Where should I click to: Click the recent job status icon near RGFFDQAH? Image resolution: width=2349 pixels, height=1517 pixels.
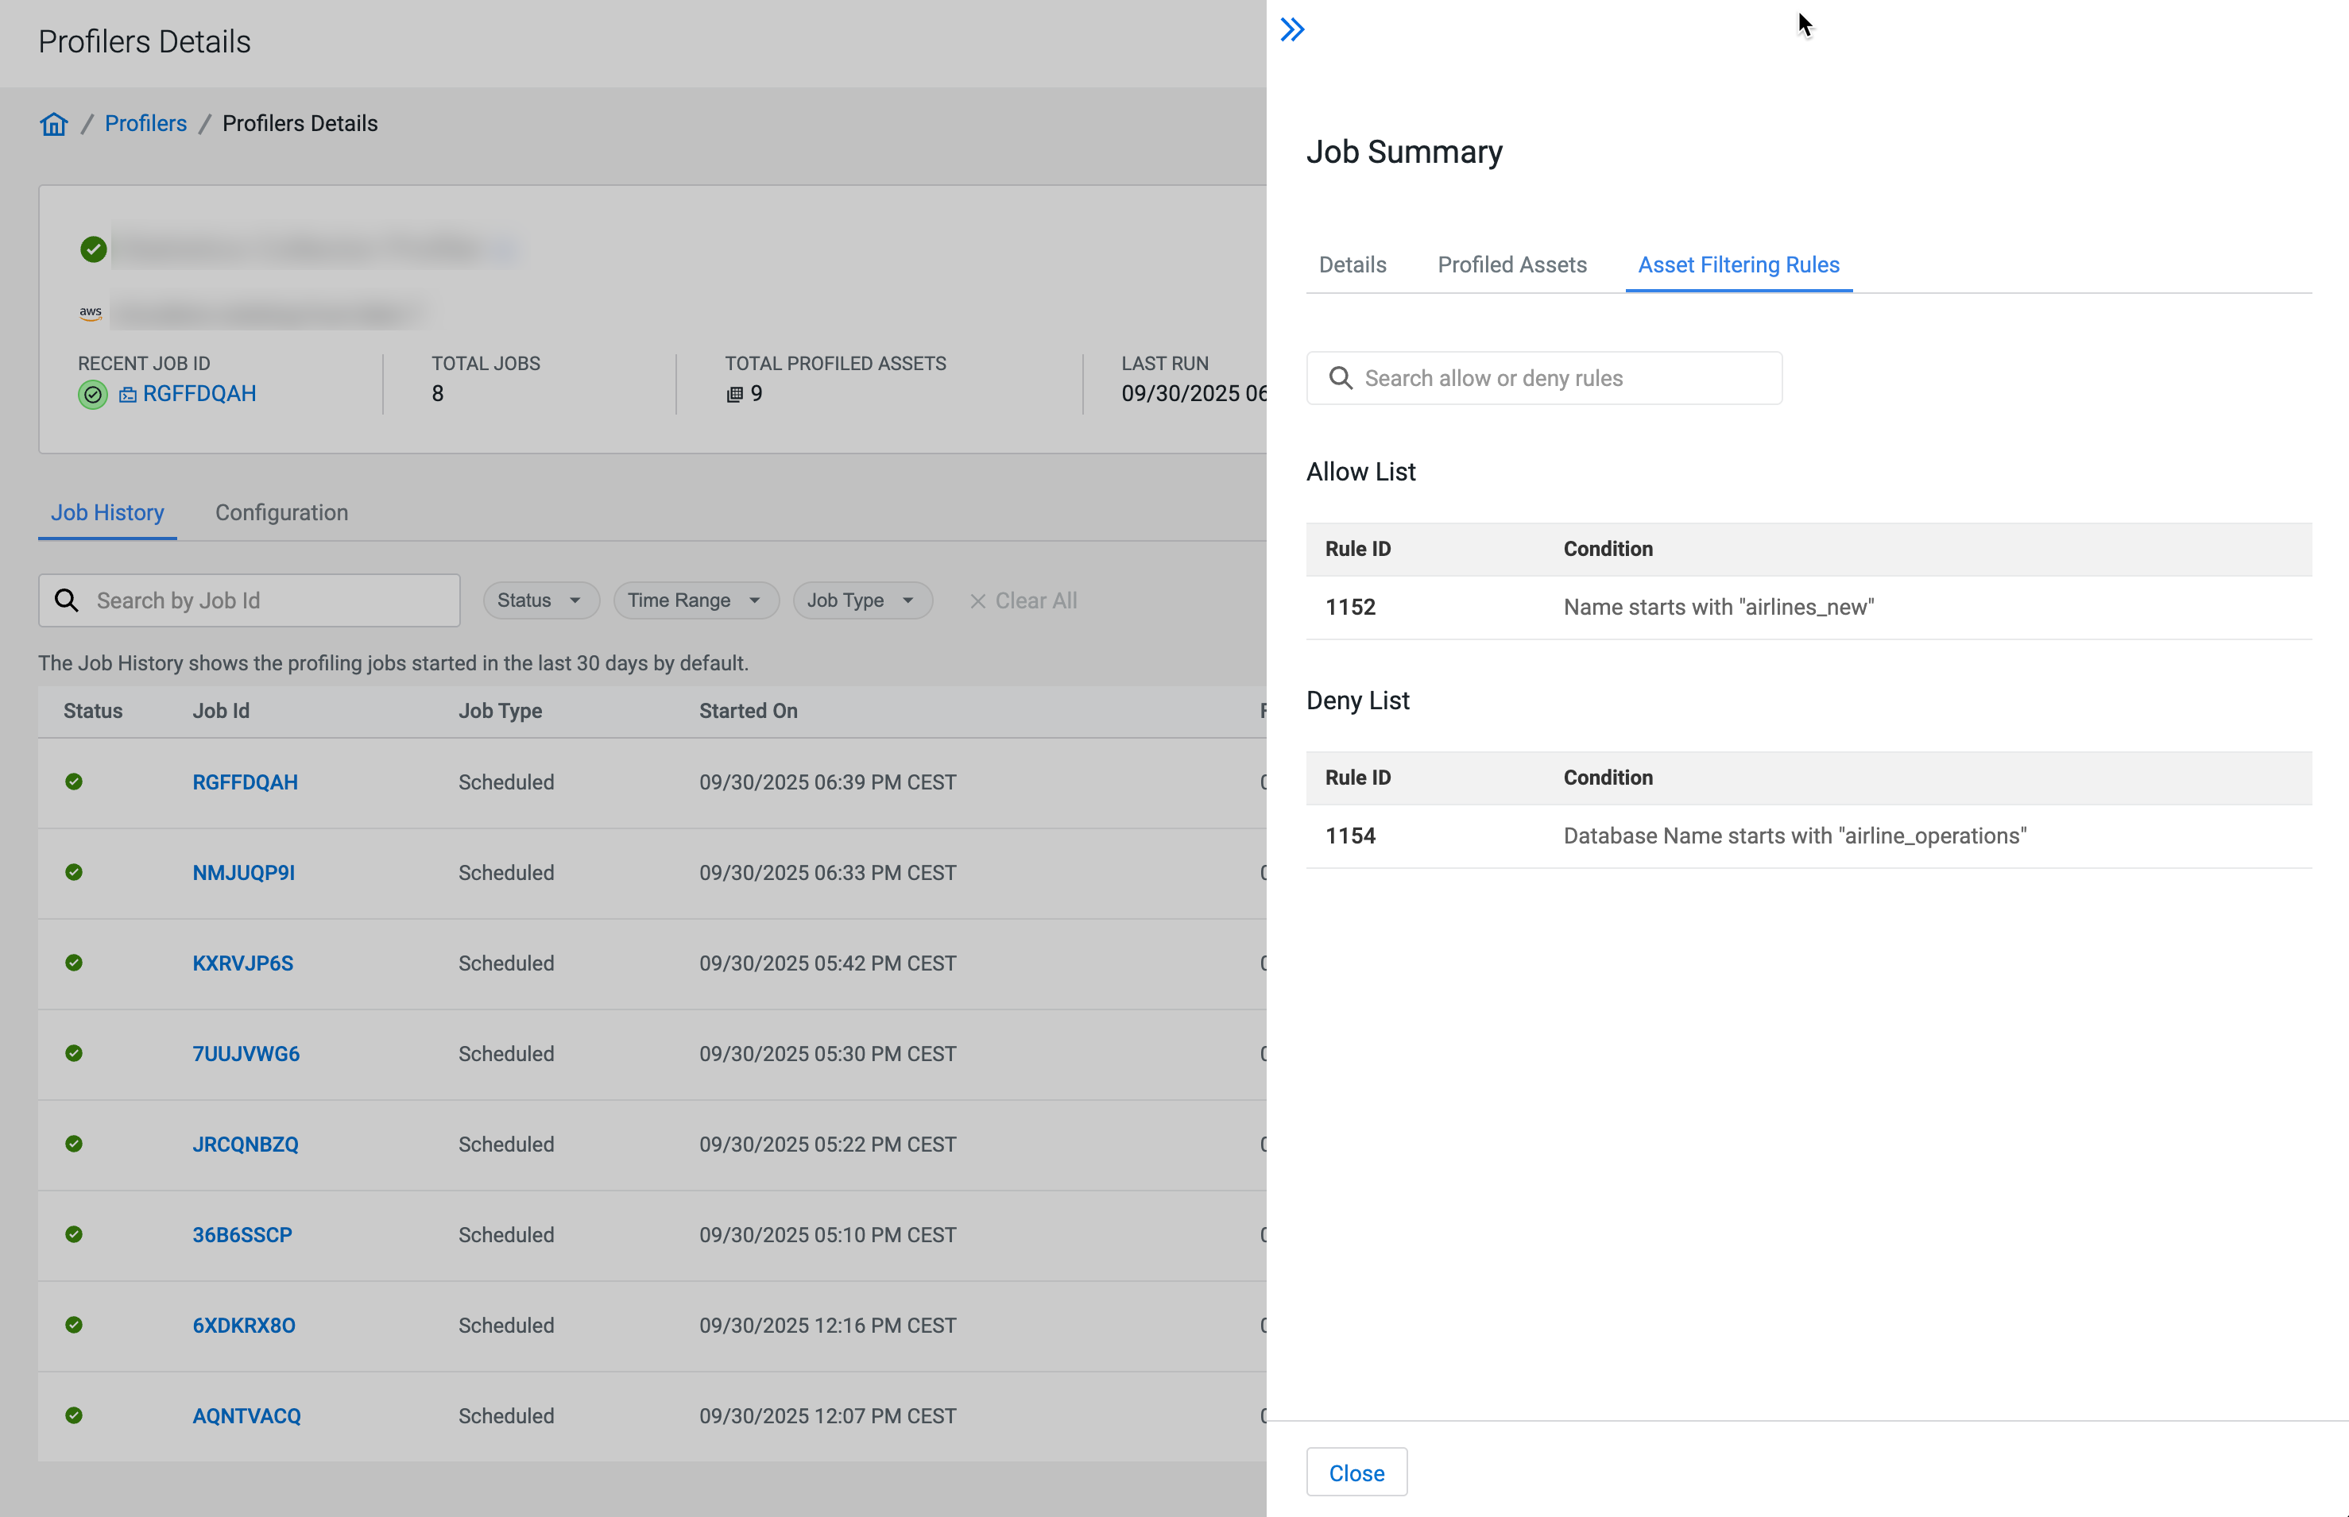[93, 395]
